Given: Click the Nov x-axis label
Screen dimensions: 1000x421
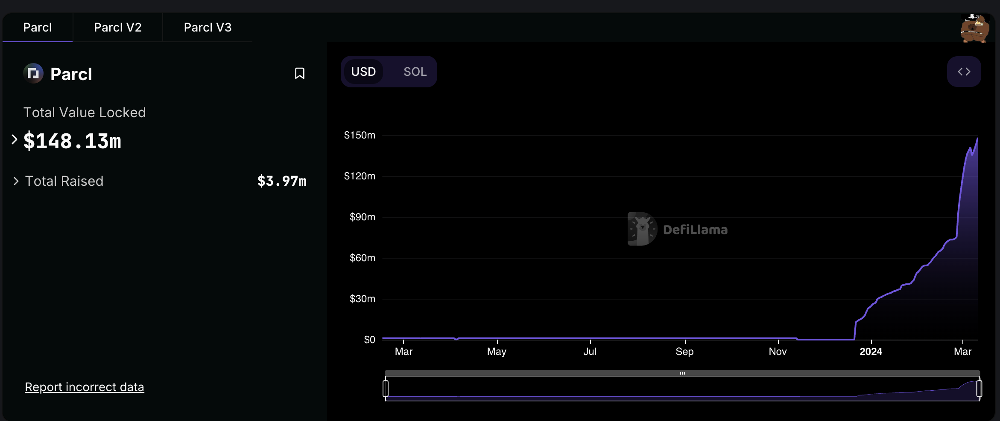Looking at the screenshot, I should [778, 352].
